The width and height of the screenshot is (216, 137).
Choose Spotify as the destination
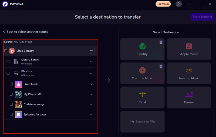point(143,49)
